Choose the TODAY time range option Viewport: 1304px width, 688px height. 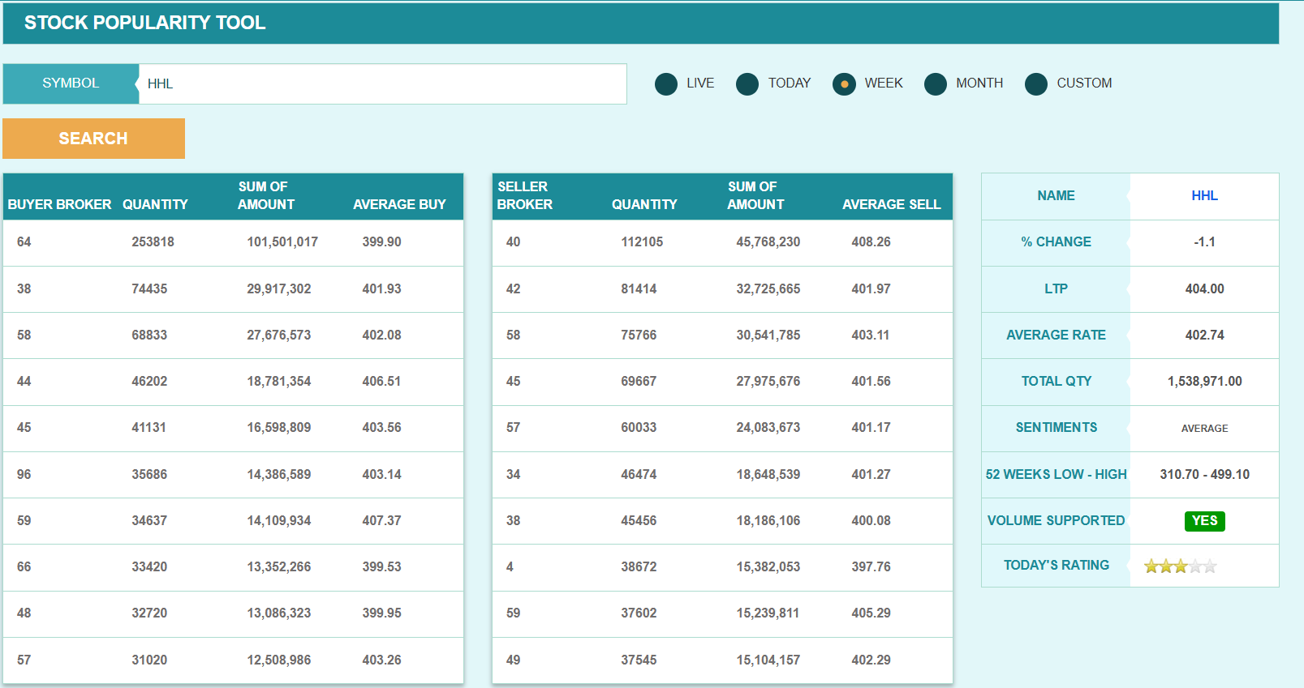[747, 84]
